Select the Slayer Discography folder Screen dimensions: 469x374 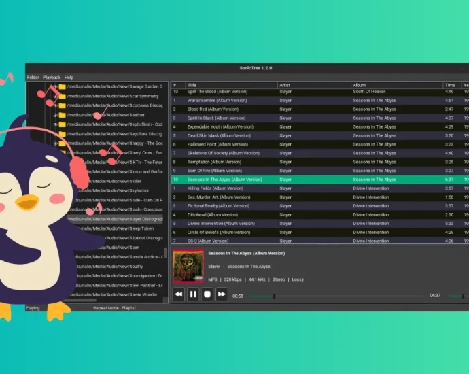115,219
